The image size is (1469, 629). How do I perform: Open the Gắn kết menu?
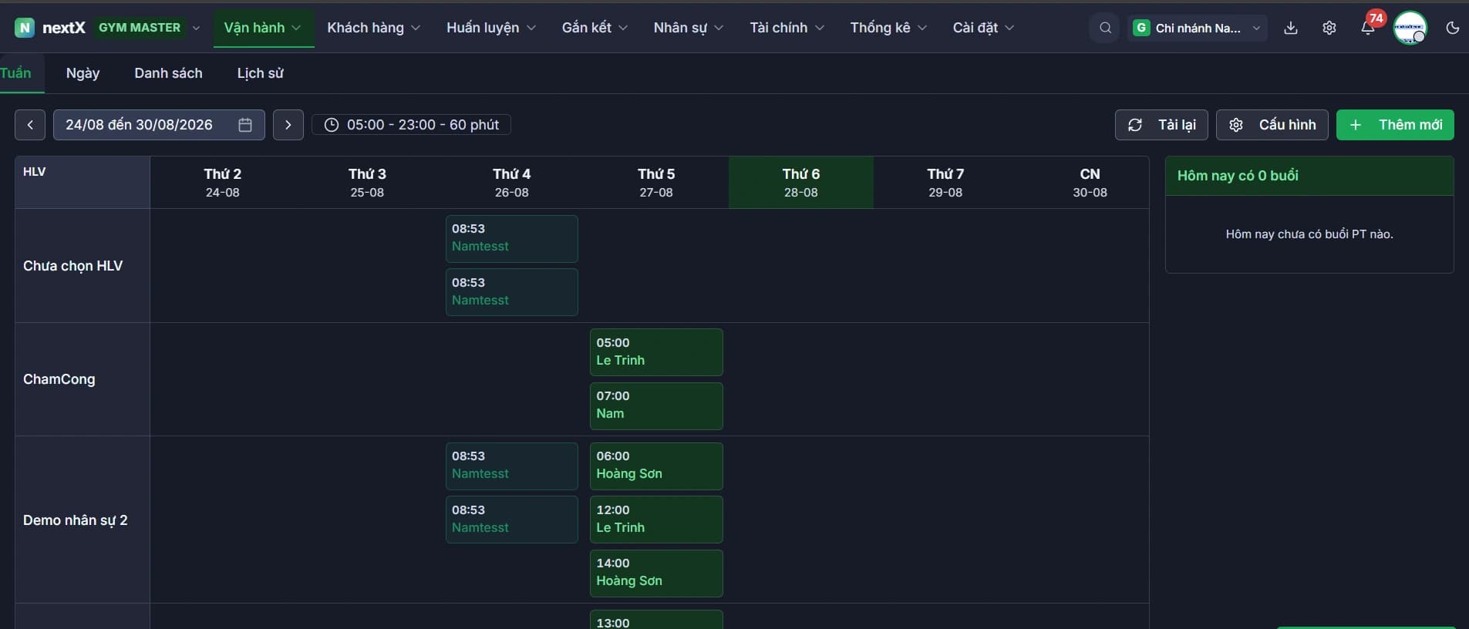click(x=595, y=28)
